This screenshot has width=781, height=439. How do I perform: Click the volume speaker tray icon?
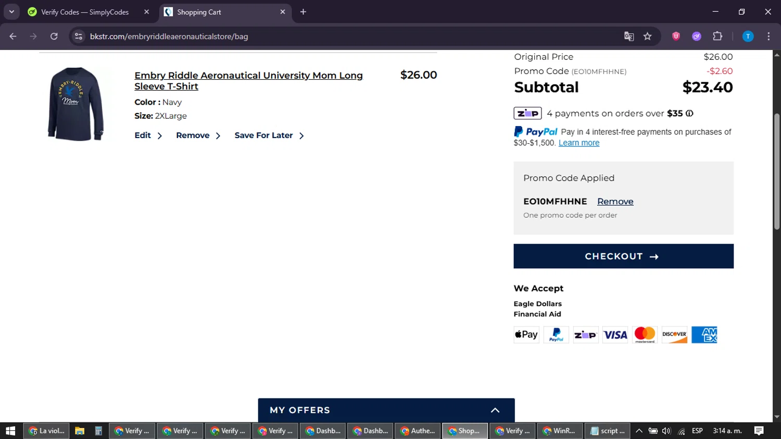666,431
